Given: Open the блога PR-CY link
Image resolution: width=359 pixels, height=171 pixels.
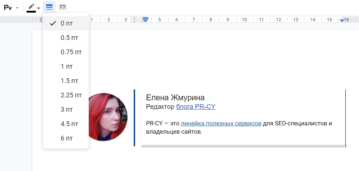Looking at the screenshot, I should tap(196, 107).
